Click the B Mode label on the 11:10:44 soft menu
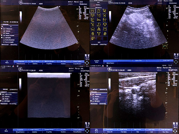179x134 pixels. coord(7,62)
